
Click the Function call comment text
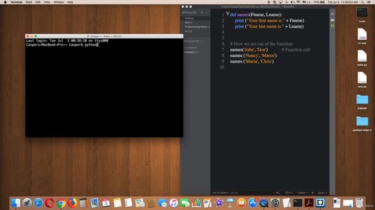pos(296,50)
